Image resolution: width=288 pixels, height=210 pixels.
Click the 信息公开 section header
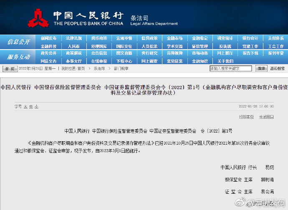[x=18, y=42]
